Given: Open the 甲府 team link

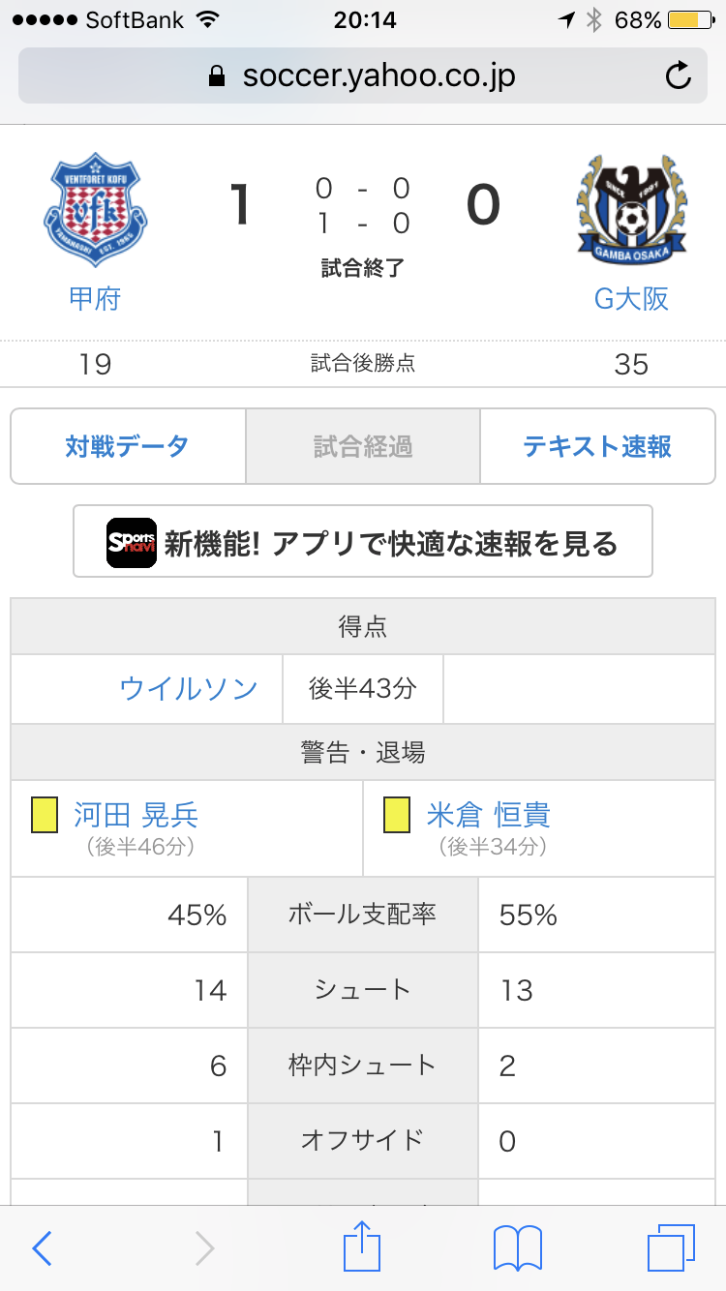Looking at the screenshot, I should pyautogui.click(x=95, y=298).
